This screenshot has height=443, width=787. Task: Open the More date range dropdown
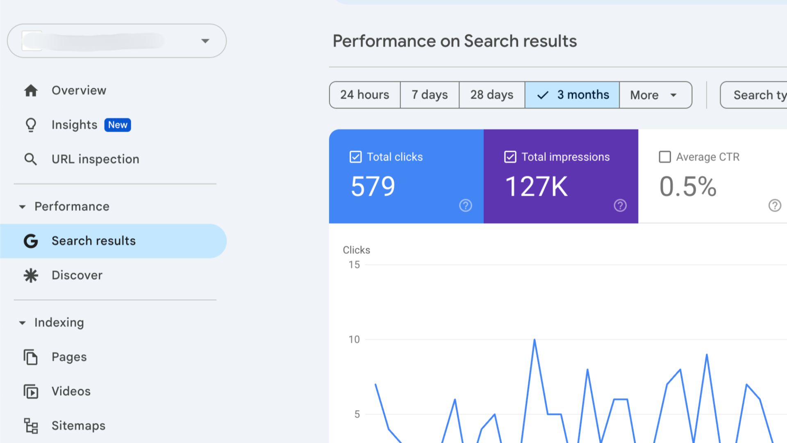tap(655, 95)
